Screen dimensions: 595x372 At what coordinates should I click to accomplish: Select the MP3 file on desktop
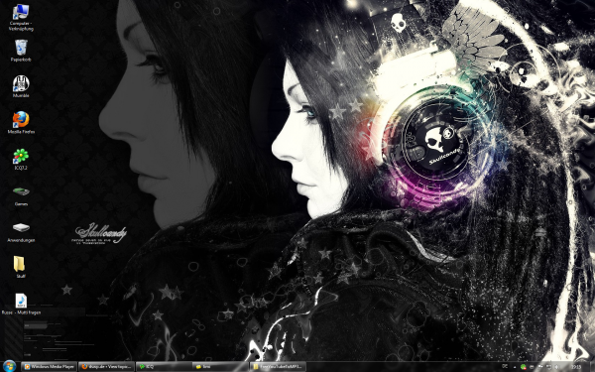click(21, 304)
